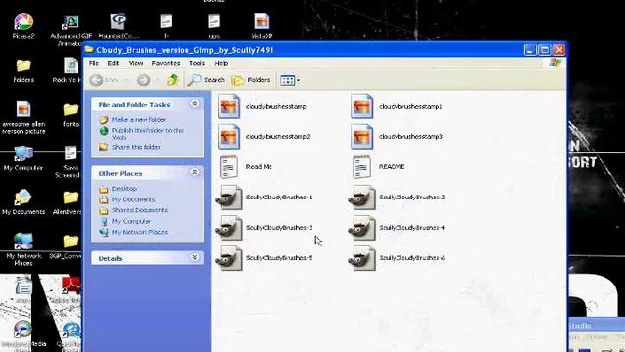Collapse the Other Places panel

point(195,172)
